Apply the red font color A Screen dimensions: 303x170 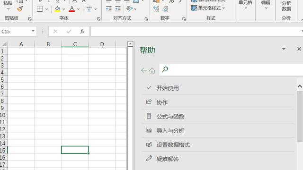point(72,9)
